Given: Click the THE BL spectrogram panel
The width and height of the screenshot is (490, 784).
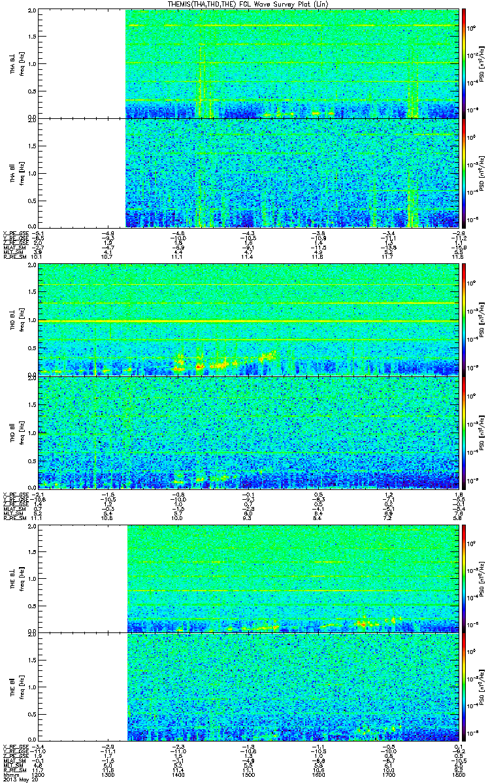Looking at the screenshot, I should 248,578.
